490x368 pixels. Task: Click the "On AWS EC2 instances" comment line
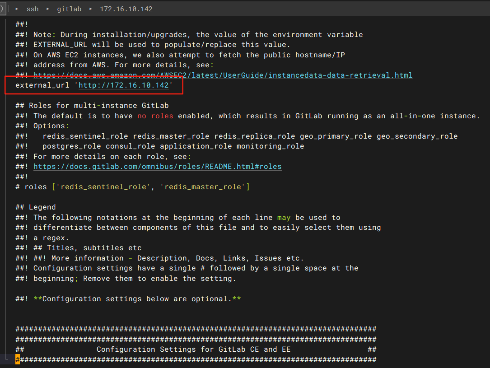[x=180, y=55]
